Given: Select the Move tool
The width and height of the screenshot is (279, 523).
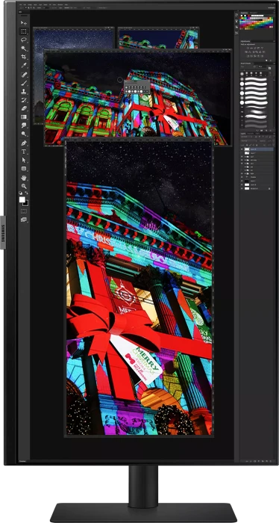Looking at the screenshot, I should tap(24, 23).
